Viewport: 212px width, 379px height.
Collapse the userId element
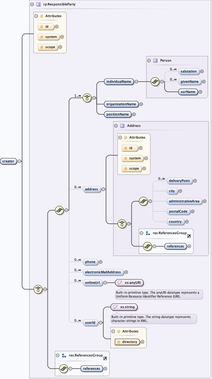pos(100,322)
